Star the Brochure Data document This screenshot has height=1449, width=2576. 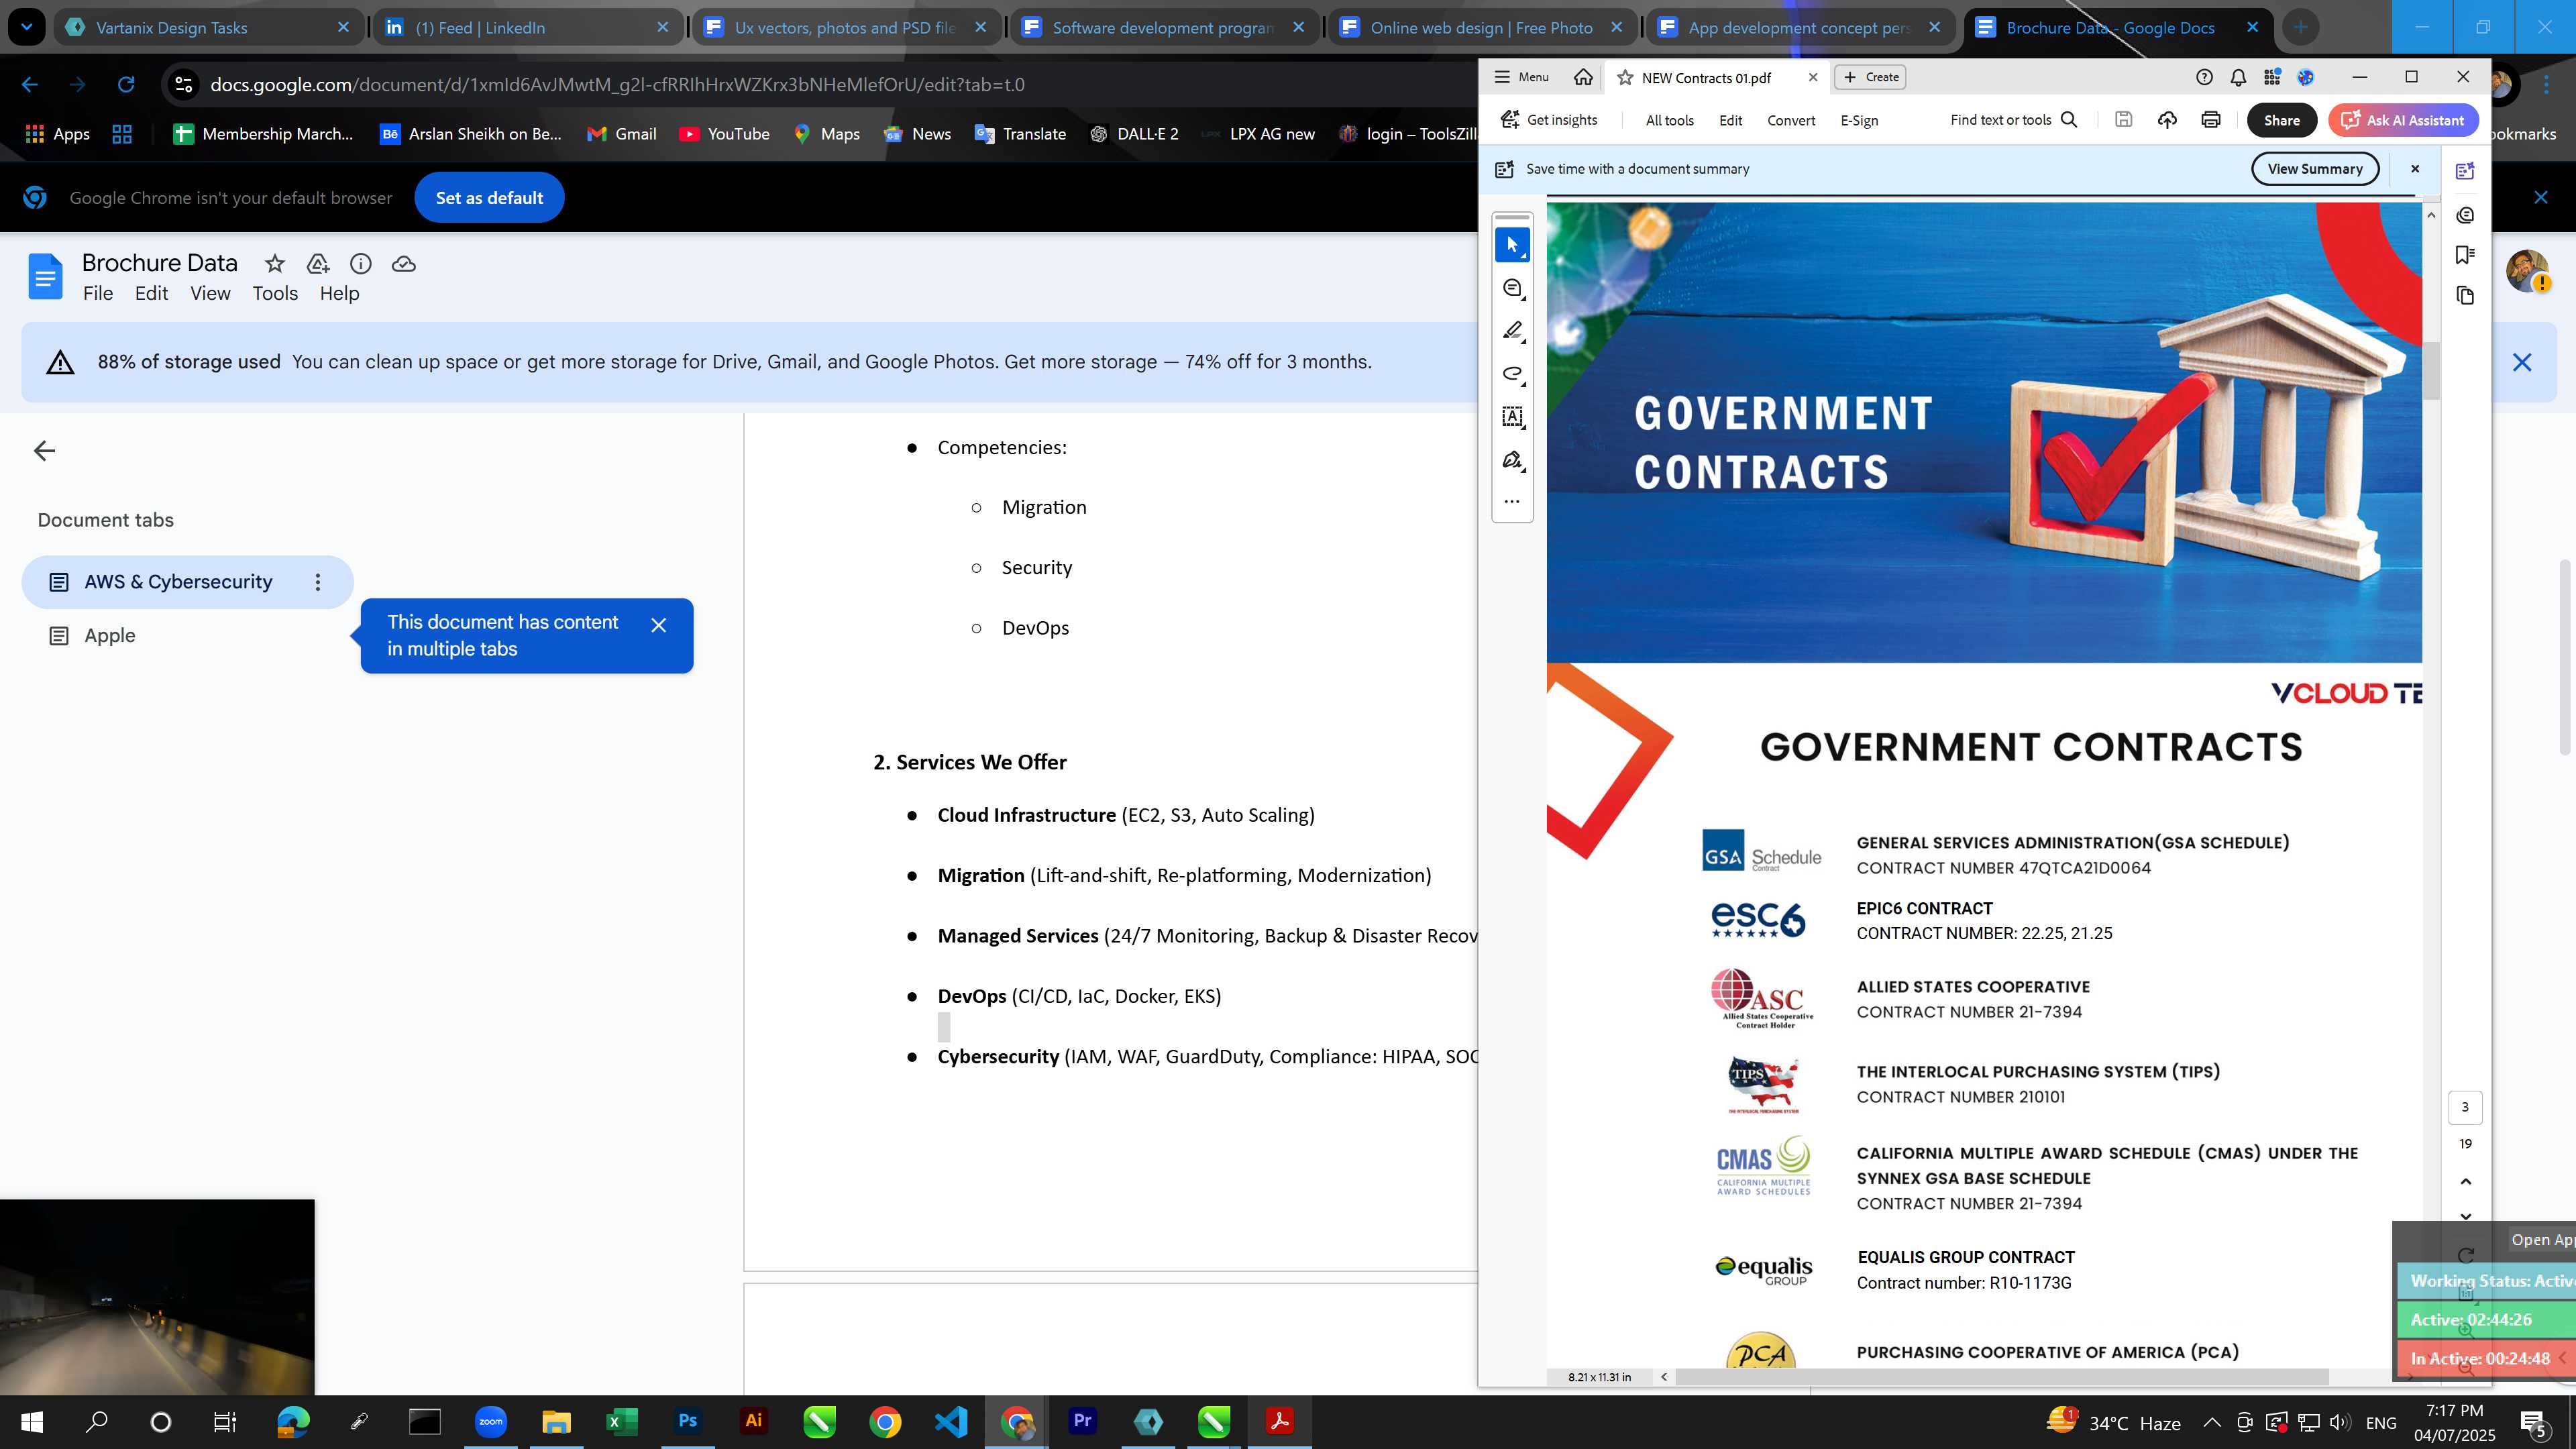point(274,264)
